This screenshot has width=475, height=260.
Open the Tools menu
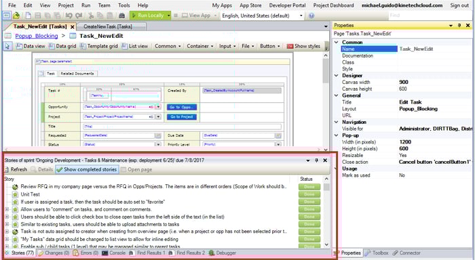click(124, 5)
